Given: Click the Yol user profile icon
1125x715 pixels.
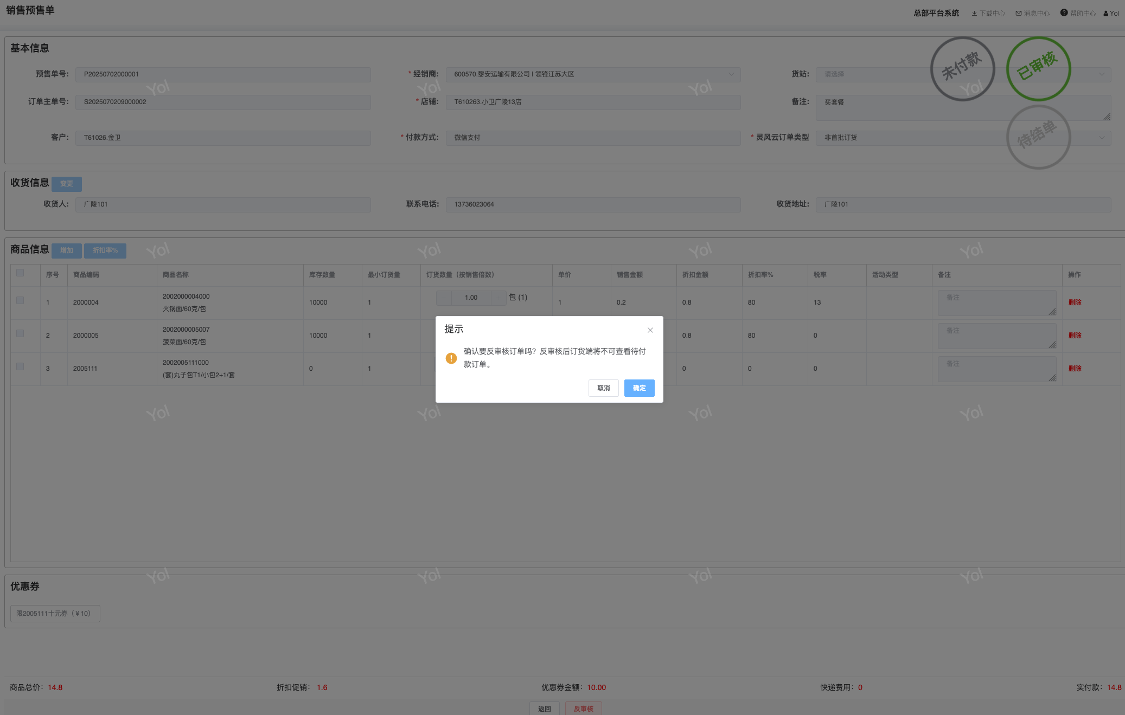Looking at the screenshot, I should pos(1106,14).
